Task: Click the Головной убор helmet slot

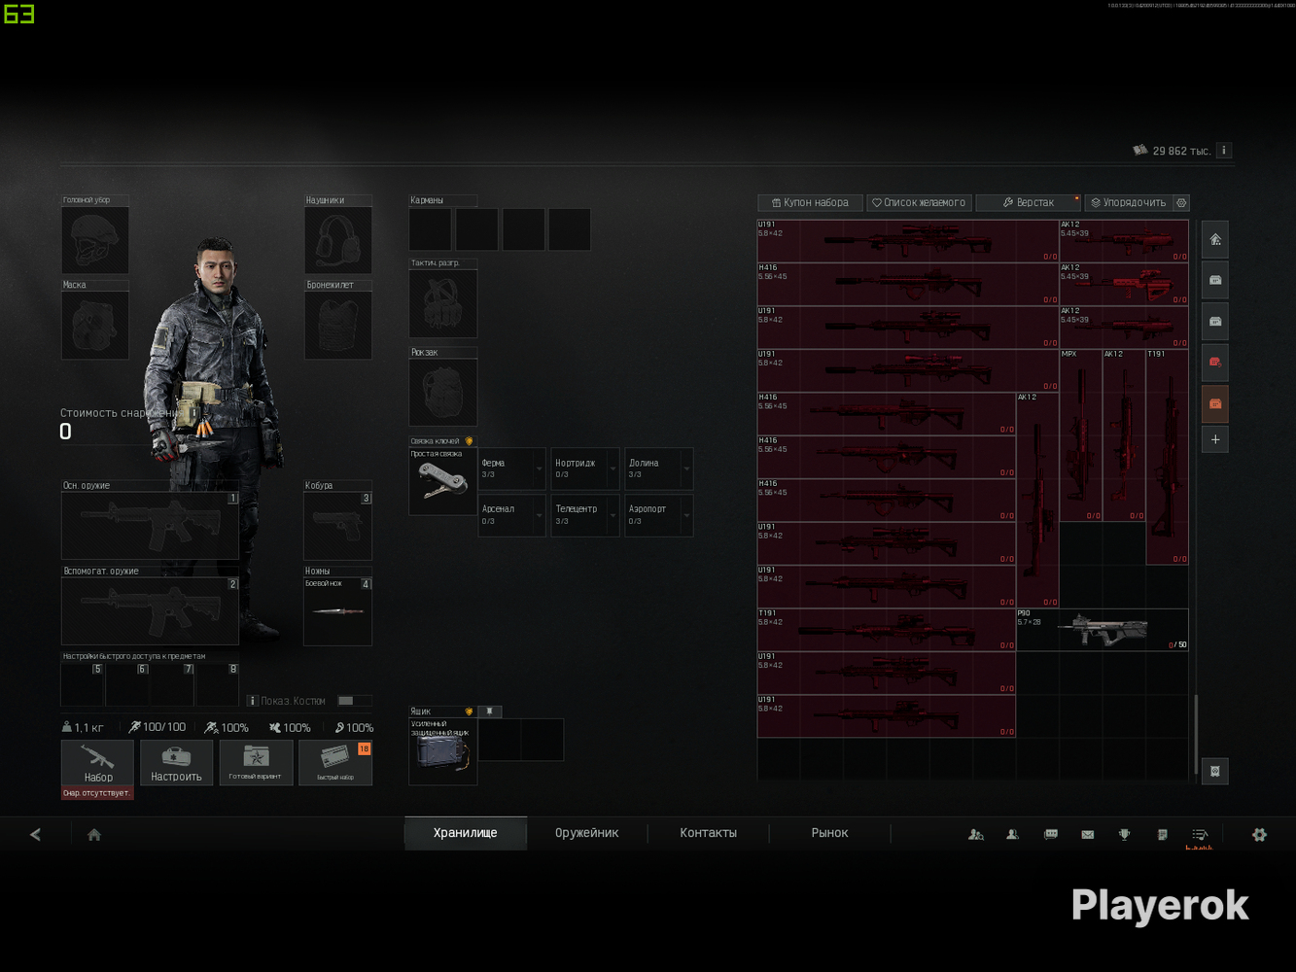Action: (95, 239)
